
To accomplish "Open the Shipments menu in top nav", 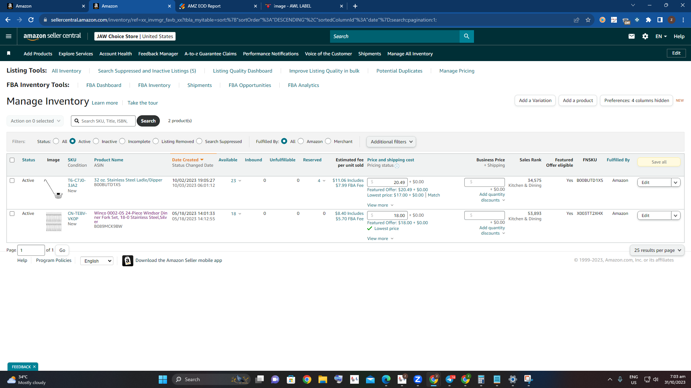I will click(x=370, y=54).
